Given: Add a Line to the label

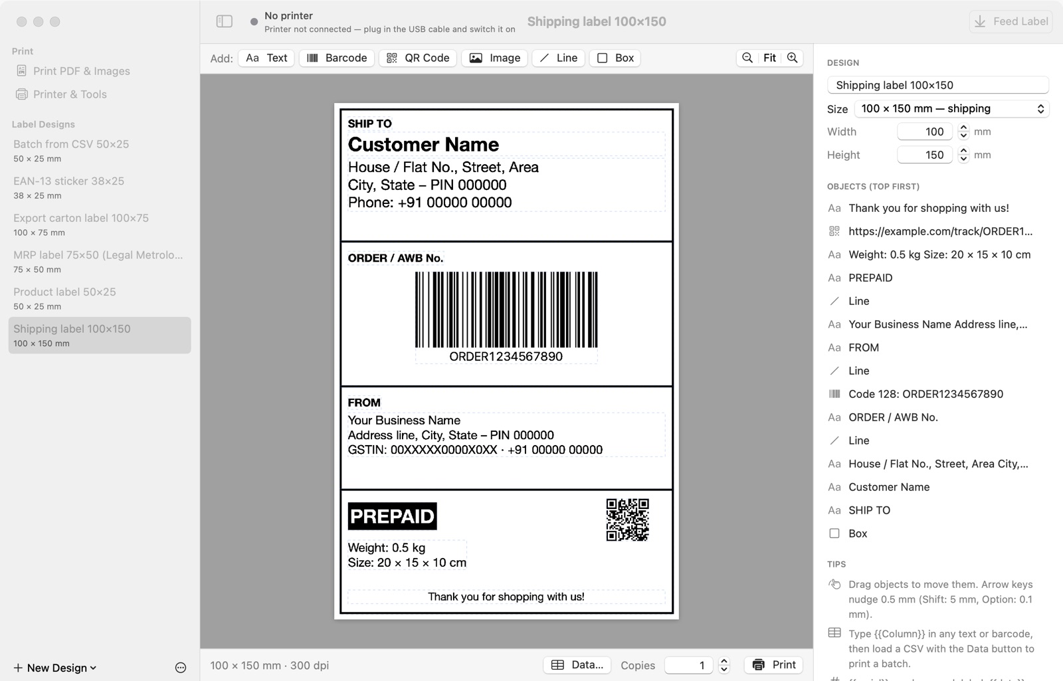Looking at the screenshot, I should (x=559, y=58).
